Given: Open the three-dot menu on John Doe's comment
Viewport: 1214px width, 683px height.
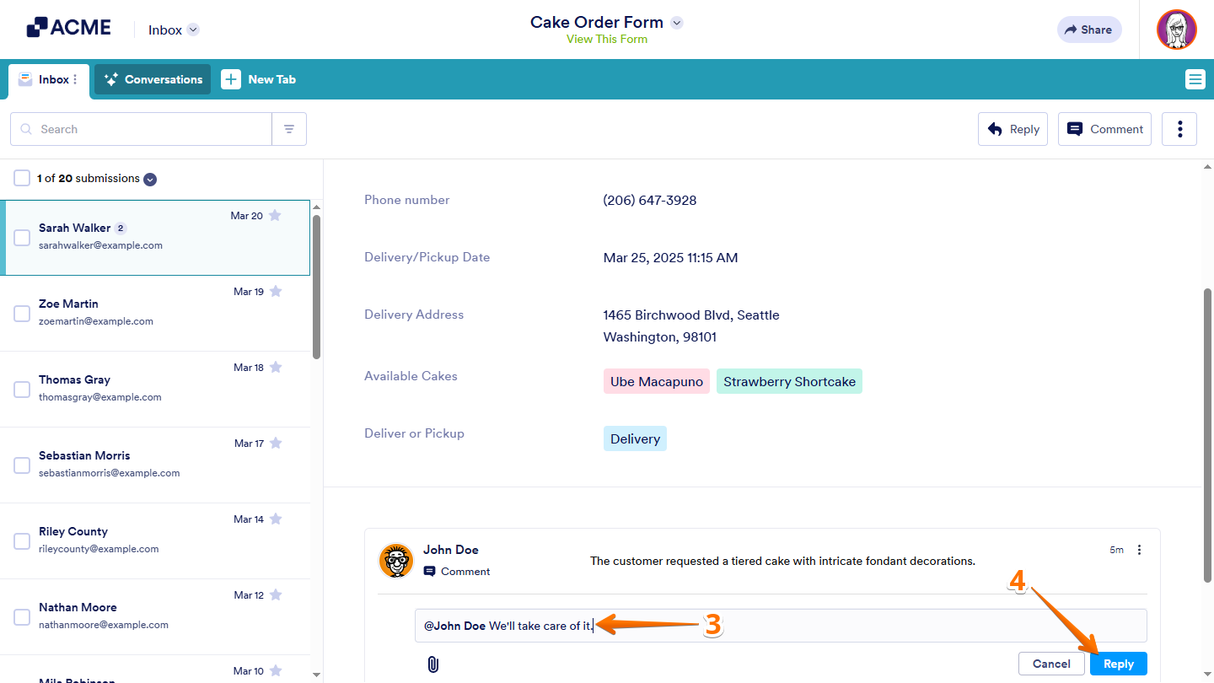Looking at the screenshot, I should tap(1139, 549).
